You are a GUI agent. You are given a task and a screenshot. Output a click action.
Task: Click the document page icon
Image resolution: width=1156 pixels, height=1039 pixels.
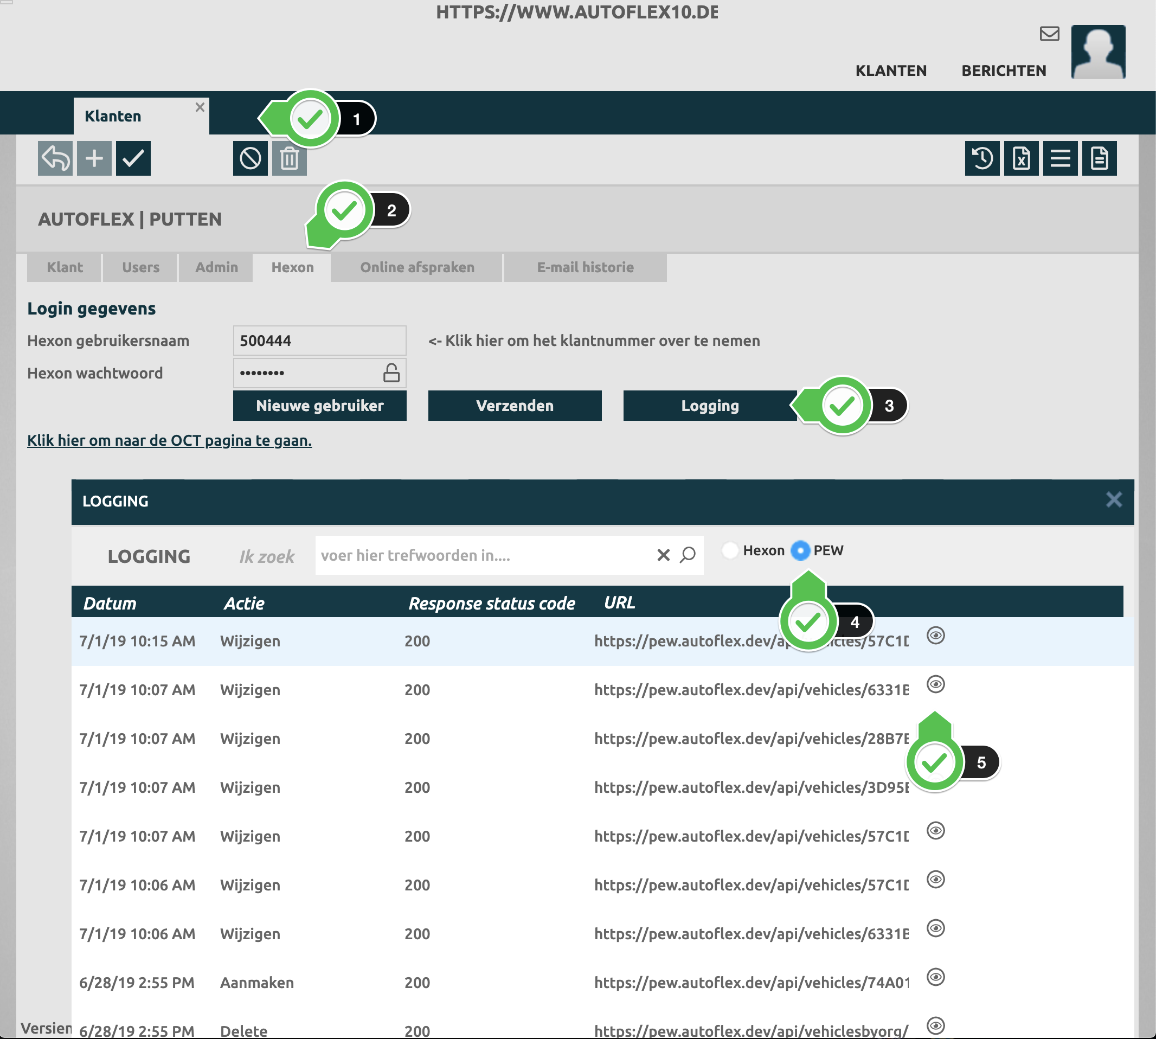[1099, 158]
